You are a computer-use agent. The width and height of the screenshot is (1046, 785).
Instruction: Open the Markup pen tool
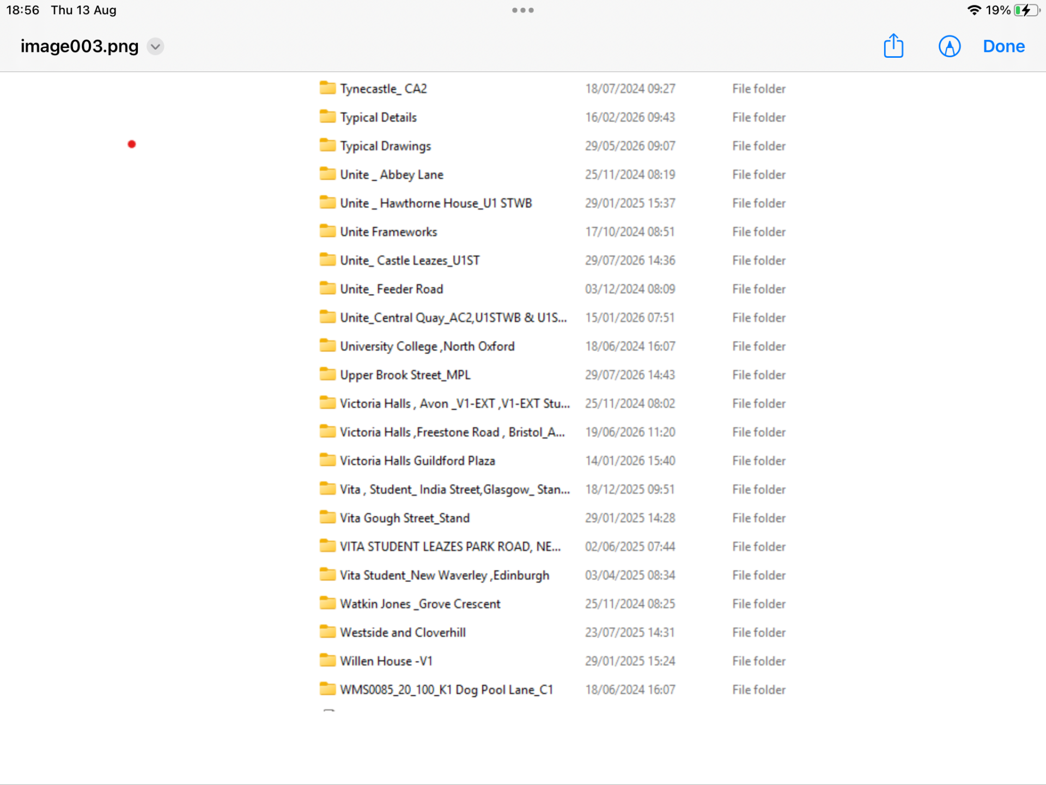[950, 46]
